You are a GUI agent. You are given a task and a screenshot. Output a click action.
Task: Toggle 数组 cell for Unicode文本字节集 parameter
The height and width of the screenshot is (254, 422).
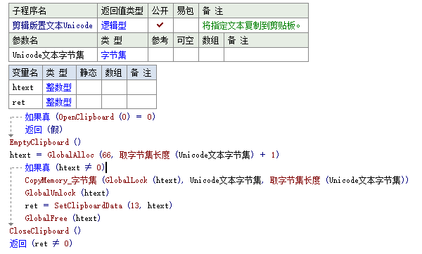[211, 55]
